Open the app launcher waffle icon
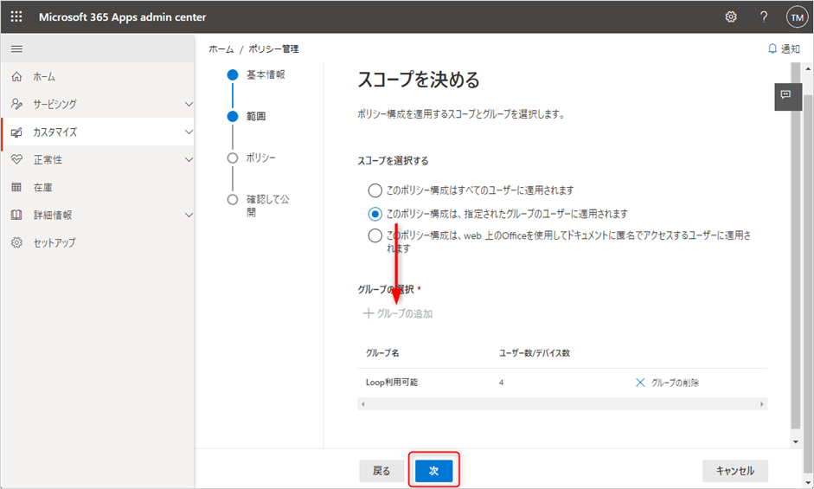 [16, 16]
